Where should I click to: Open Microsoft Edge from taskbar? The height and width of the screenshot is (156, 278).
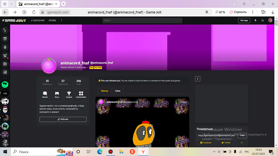click(x=100, y=152)
